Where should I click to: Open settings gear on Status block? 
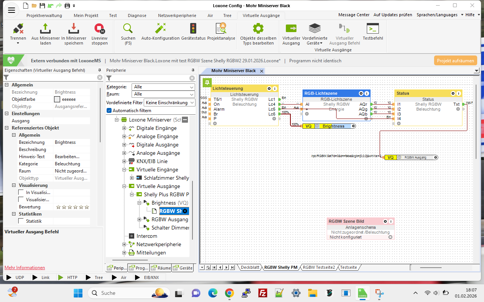pyautogui.click(x=453, y=93)
